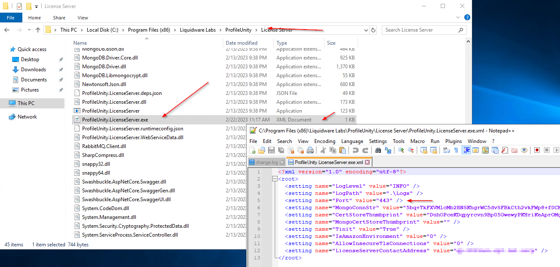This screenshot has width=560, height=267.
Task: Zoom out with the magnifier minus icon
Action: pyautogui.click(x=410, y=150)
